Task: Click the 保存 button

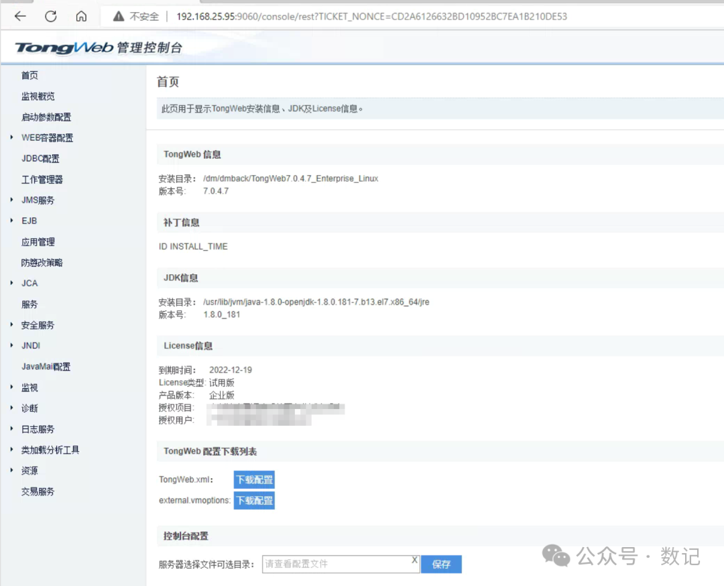Action: click(441, 565)
